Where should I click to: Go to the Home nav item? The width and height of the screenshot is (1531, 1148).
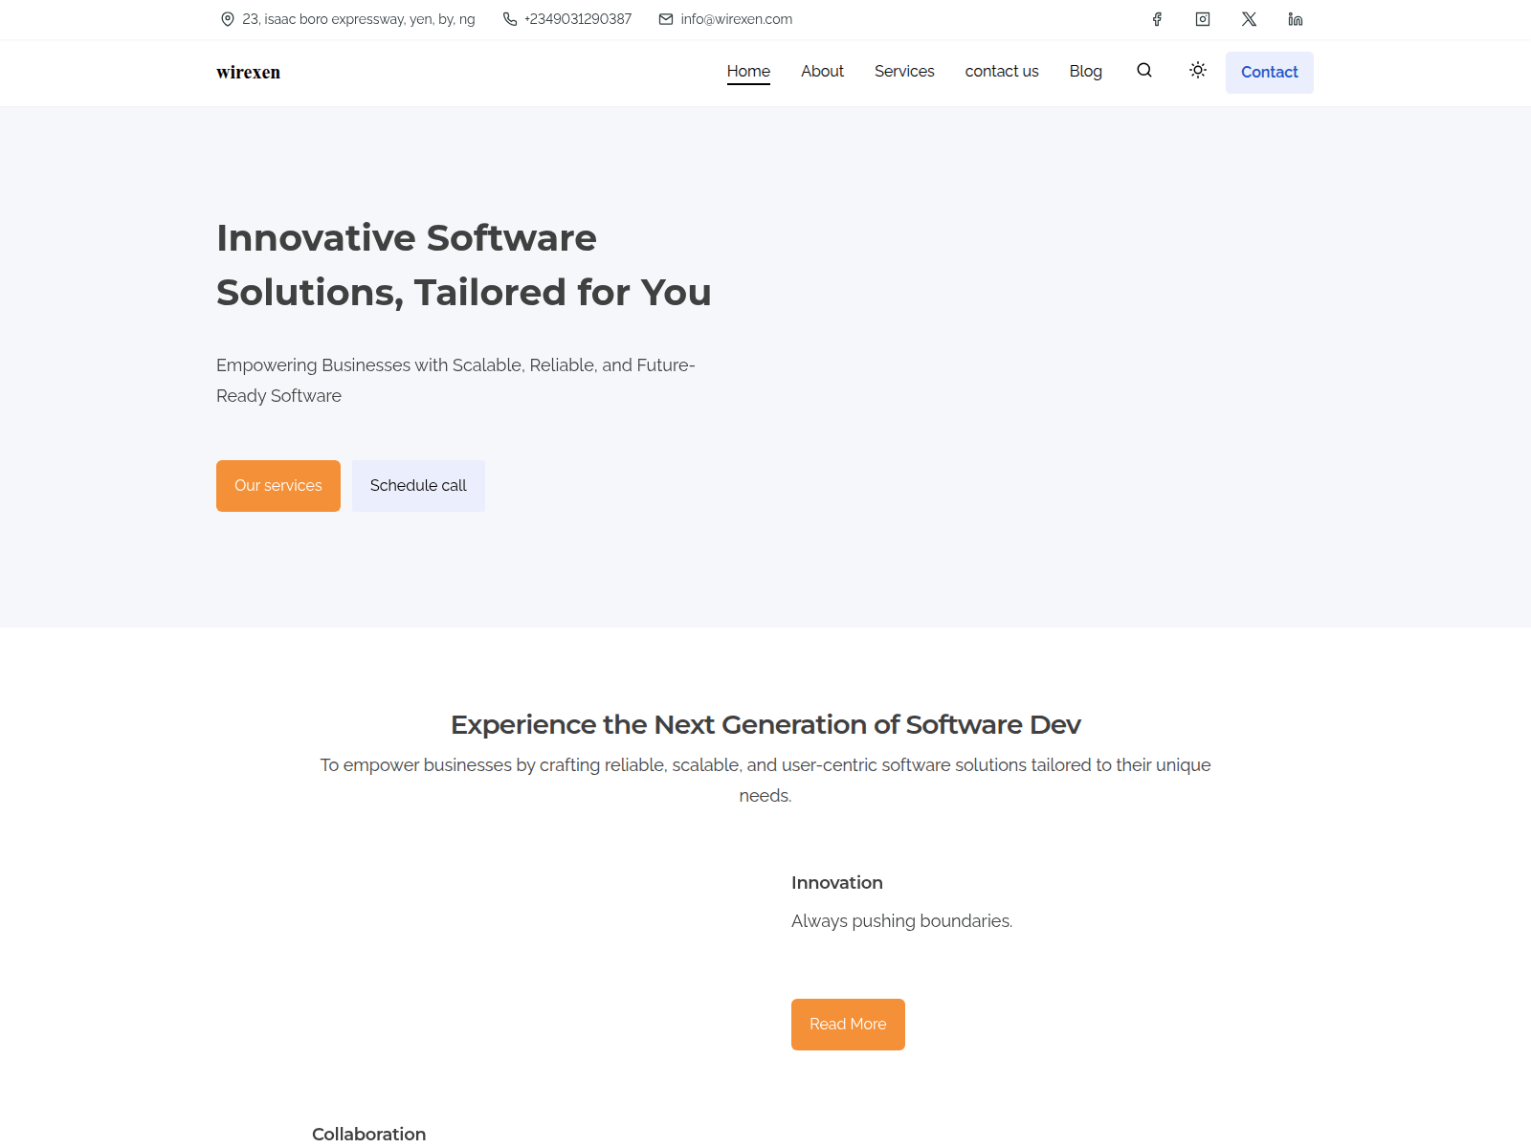click(x=748, y=72)
